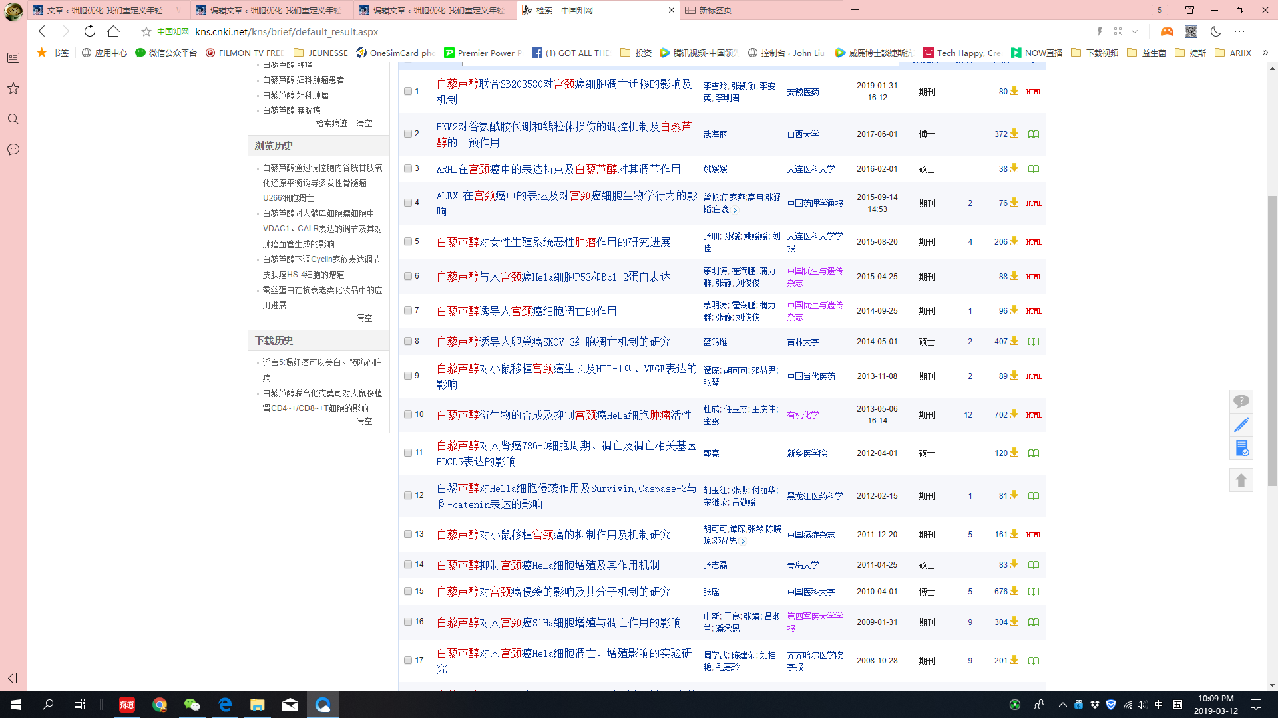Read result 2 online via book icon

[x=1033, y=134]
